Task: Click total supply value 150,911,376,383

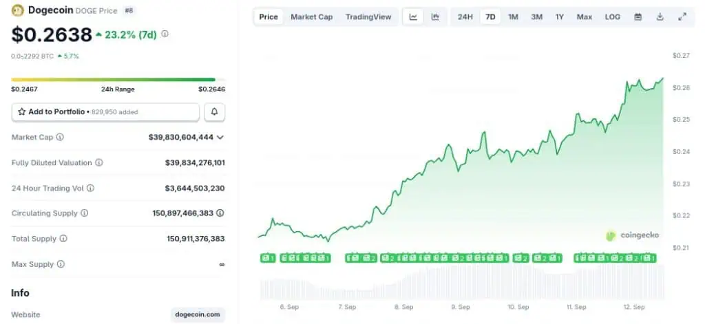Action: [x=196, y=239]
